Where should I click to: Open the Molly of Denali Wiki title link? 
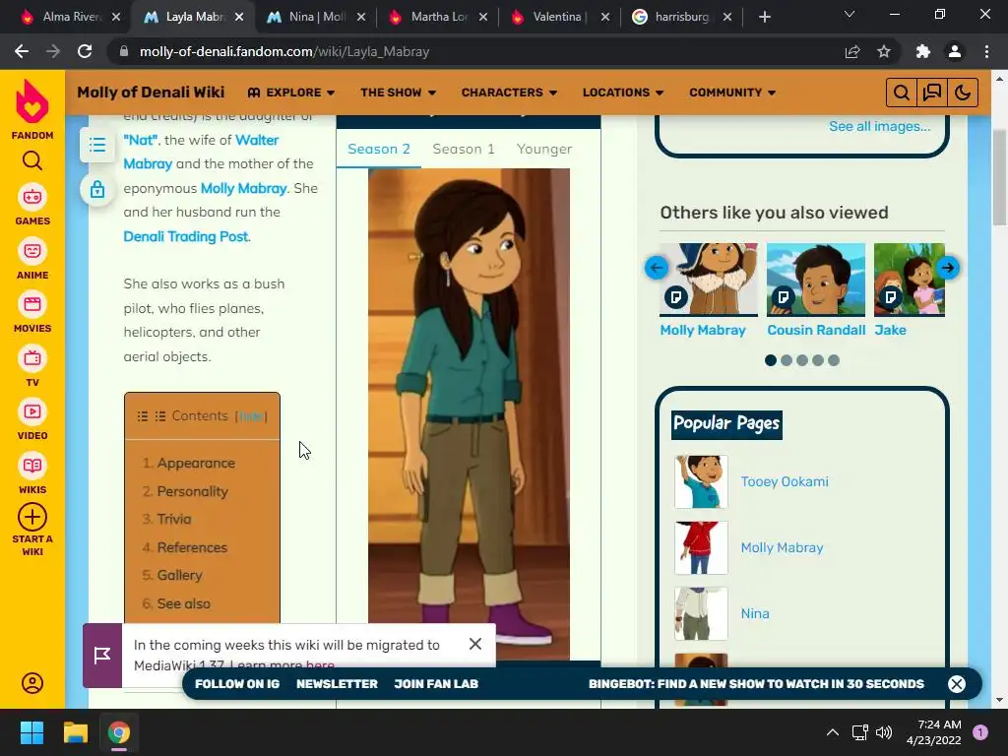pyautogui.click(x=151, y=93)
